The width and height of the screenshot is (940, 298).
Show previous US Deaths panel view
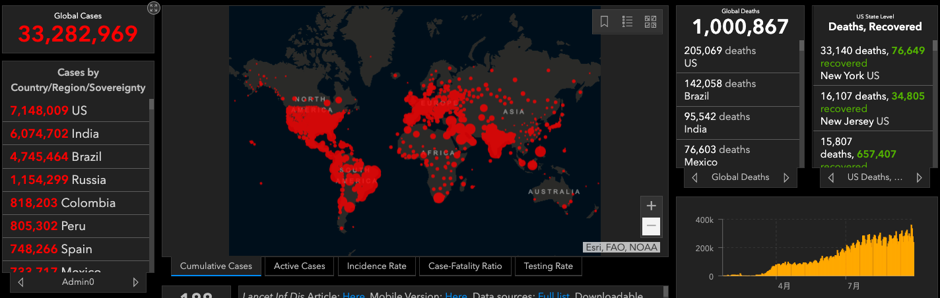point(831,177)
